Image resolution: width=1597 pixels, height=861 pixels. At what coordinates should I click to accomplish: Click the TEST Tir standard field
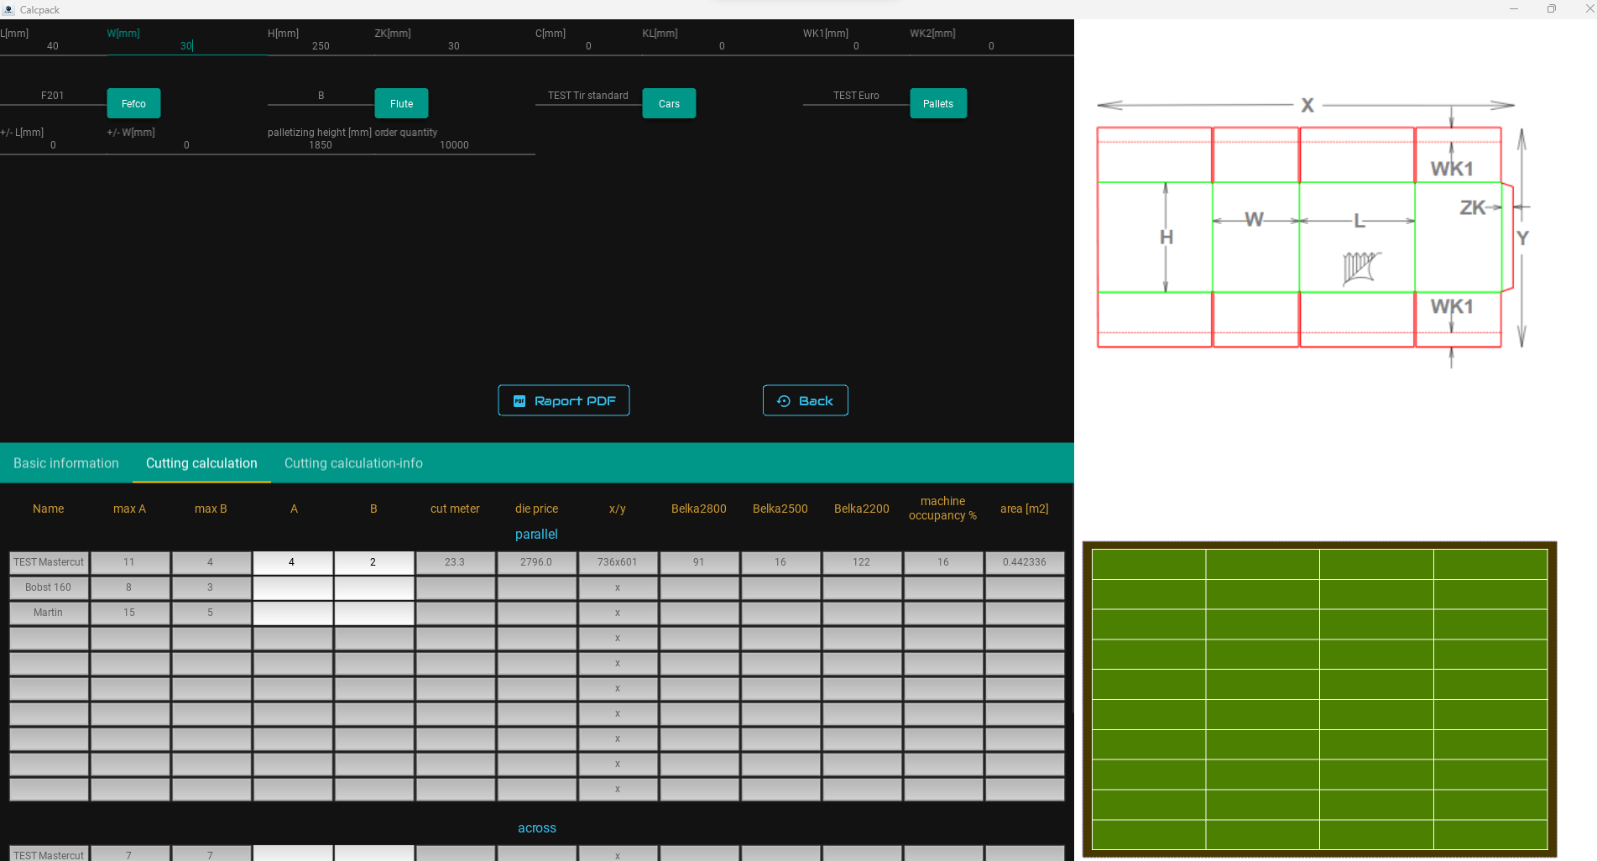point(588,96)
